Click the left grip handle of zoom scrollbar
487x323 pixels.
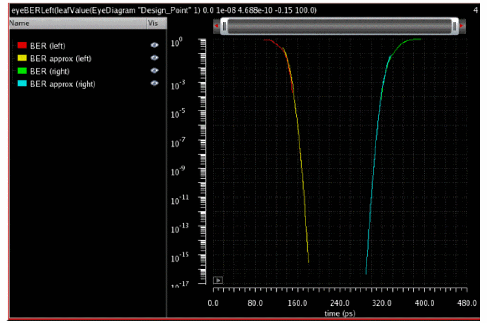pyautogui.click(x=225, y=26)
